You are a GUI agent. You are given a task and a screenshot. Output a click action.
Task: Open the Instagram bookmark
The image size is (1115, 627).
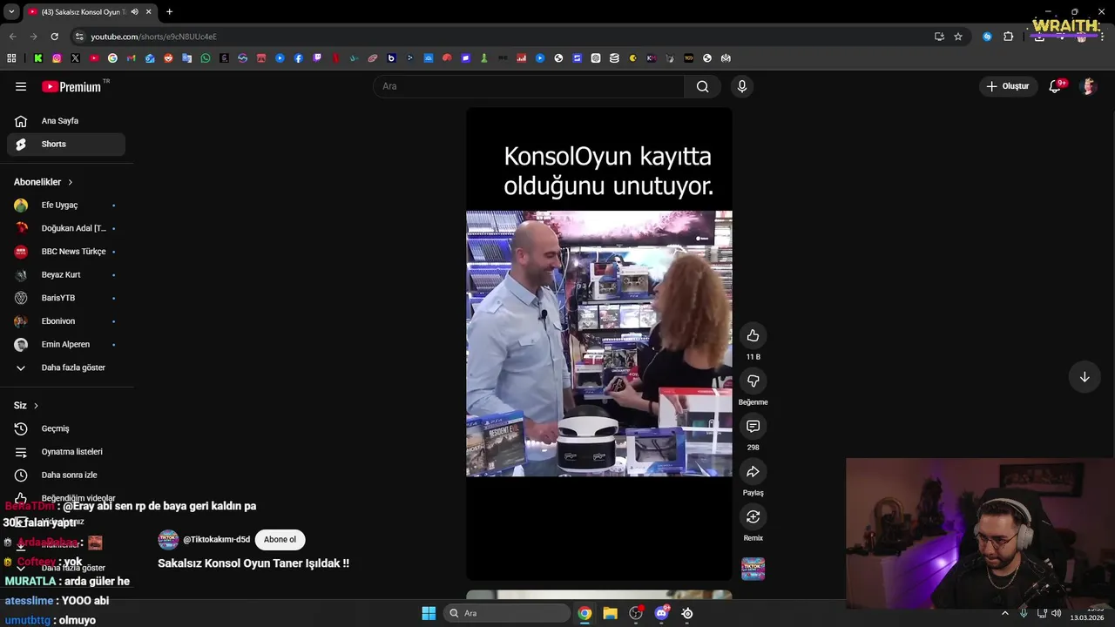tap(57, 58)
